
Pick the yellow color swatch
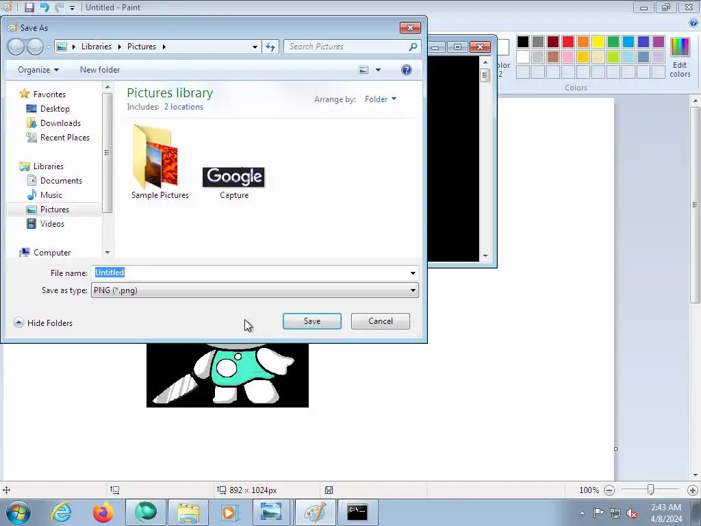(x=598, y=42)
